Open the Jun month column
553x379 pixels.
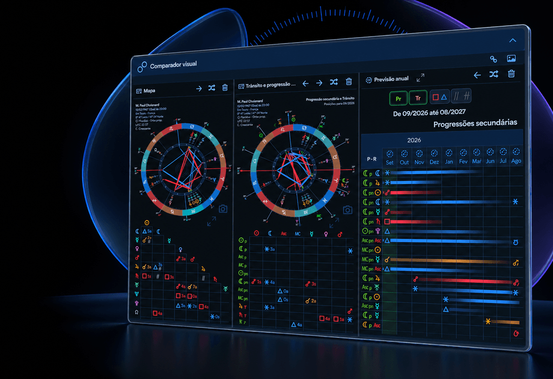[x=490, y=156]
